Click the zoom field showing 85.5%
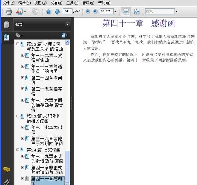Screen dimensions: 197x185 [107, 11]
